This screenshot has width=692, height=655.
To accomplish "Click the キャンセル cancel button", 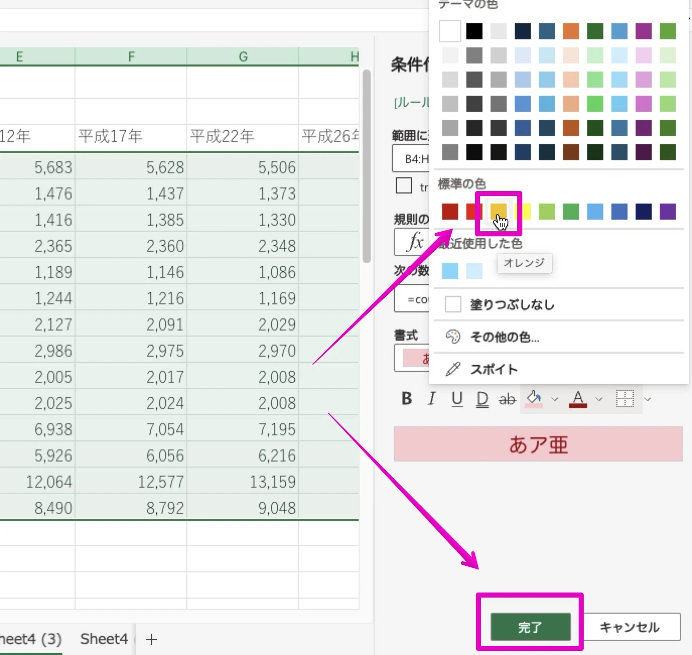I will coord(630,627).
